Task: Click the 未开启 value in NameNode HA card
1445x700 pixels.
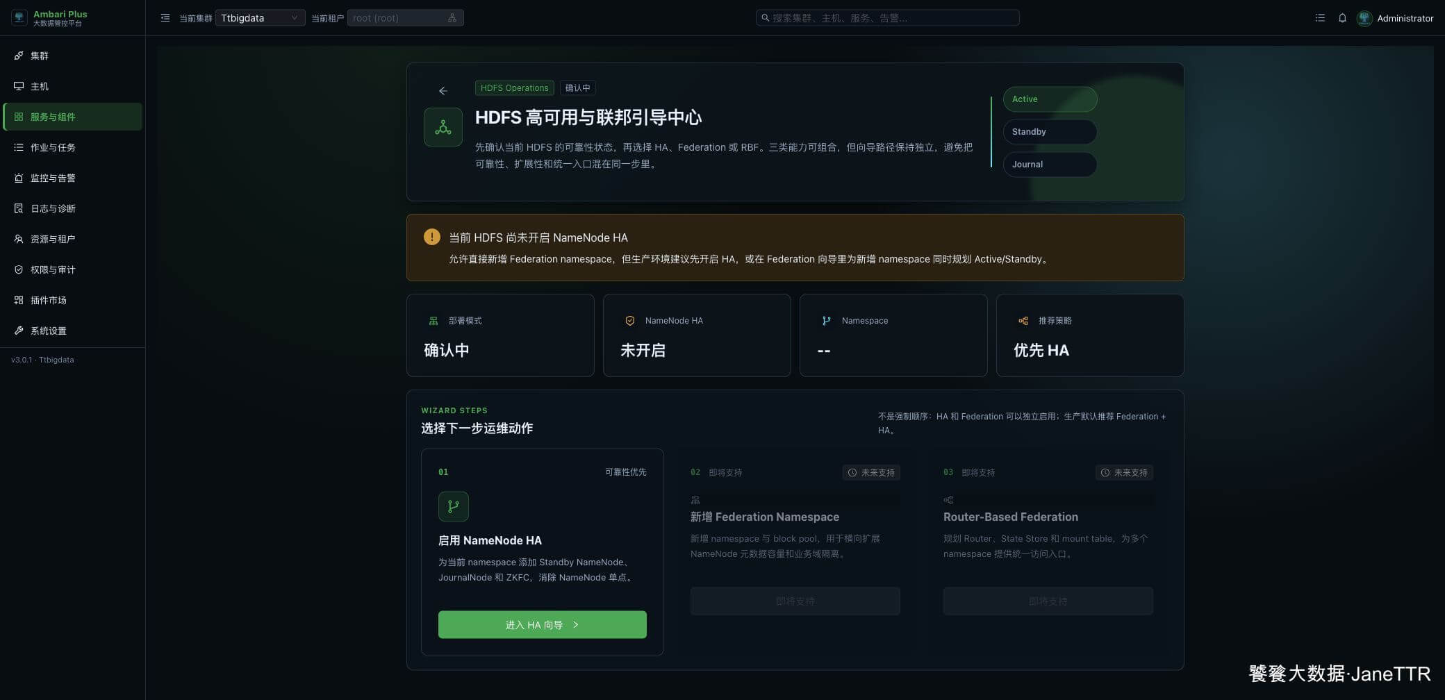Action: point(643,350)
